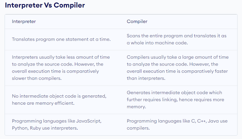
Task: Click 'hence are memory efficient' text
Action: point(43,103)
